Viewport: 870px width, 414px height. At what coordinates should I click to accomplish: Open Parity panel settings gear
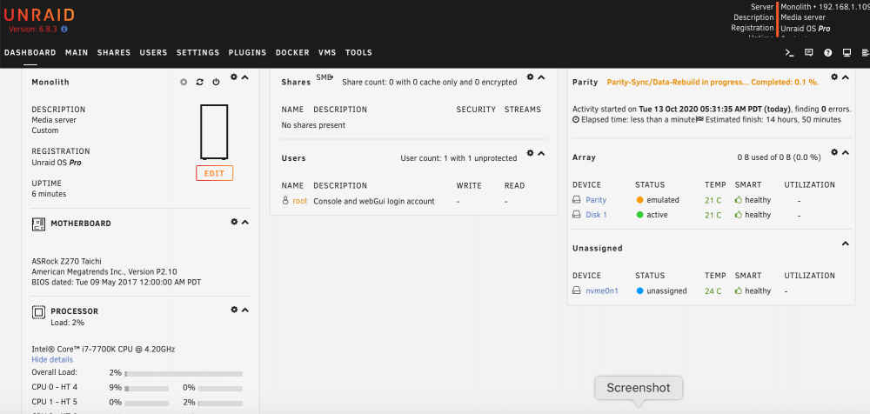834,77
